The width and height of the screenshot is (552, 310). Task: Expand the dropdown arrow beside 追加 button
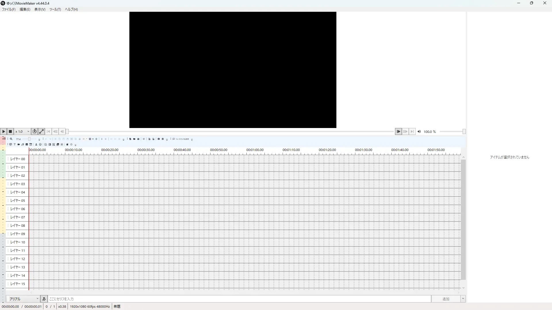click(463, 299)
